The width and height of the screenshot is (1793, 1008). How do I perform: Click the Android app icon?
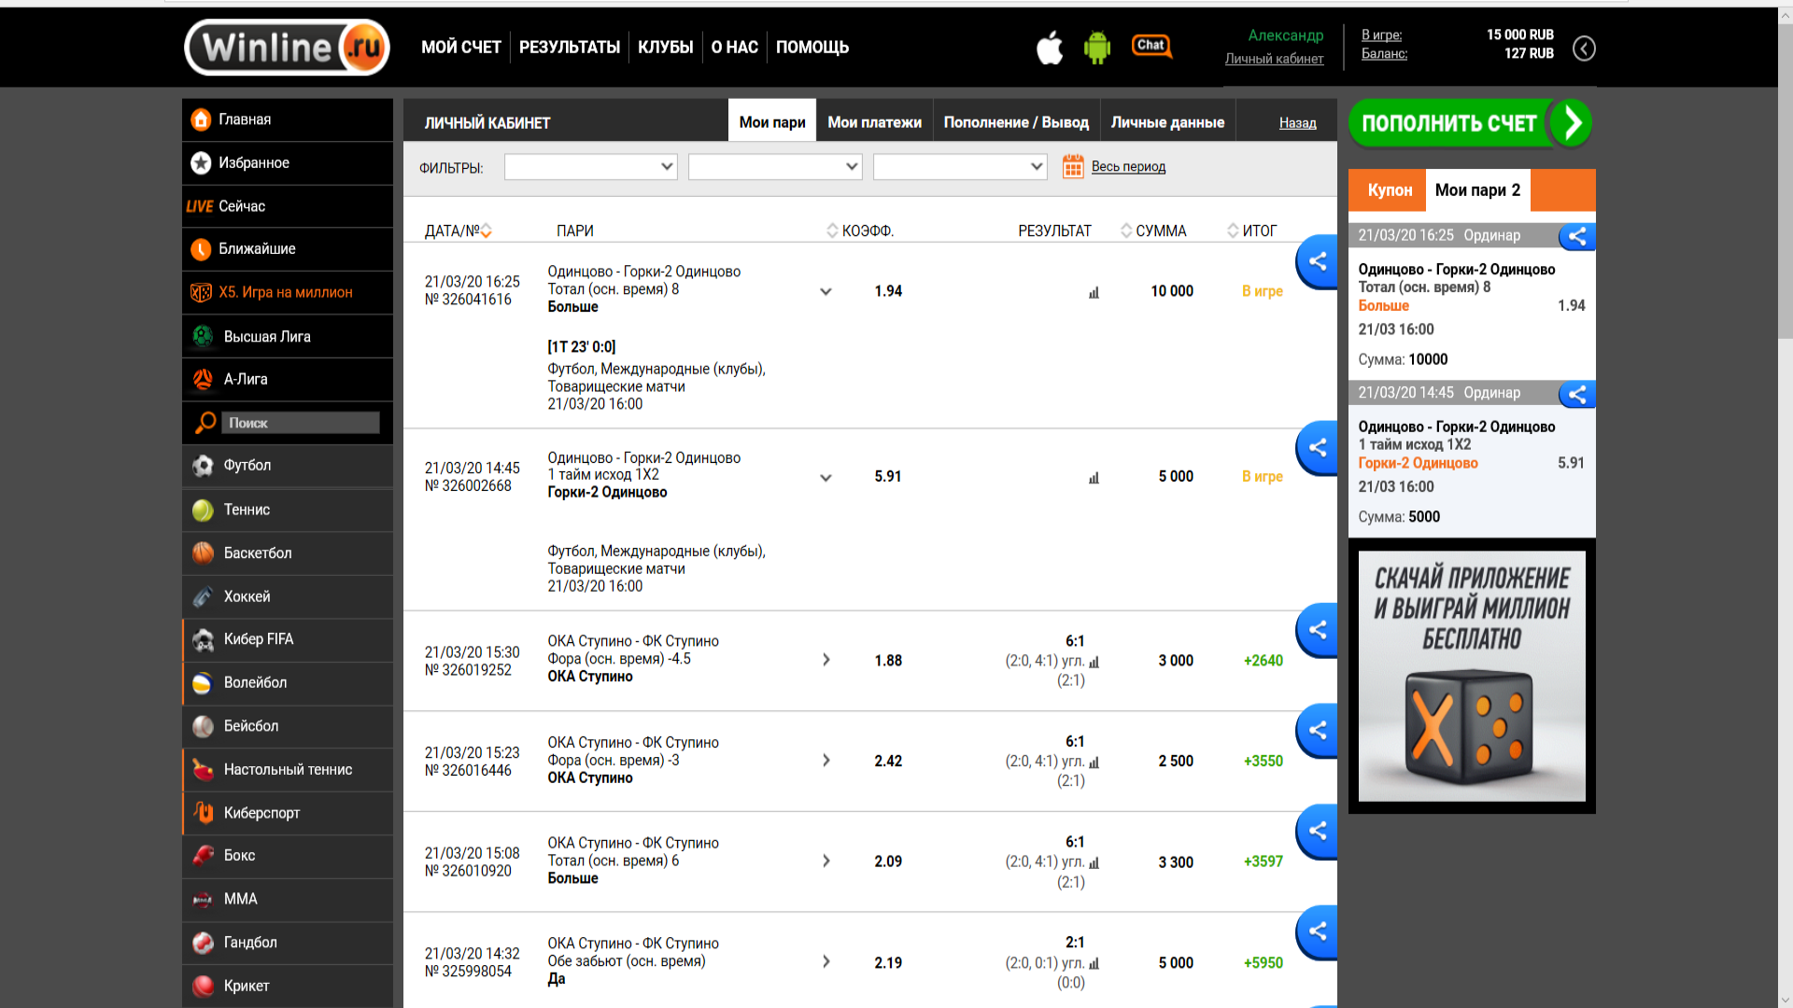[1097, 48]
